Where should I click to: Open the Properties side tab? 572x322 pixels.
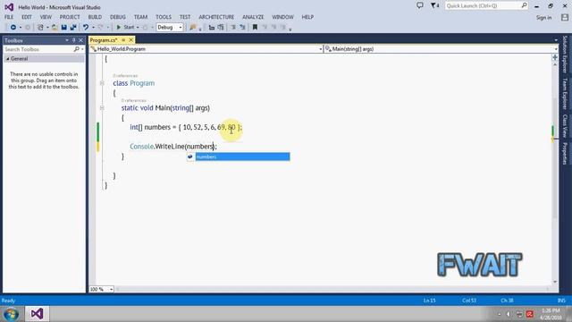tap(565, 153)
